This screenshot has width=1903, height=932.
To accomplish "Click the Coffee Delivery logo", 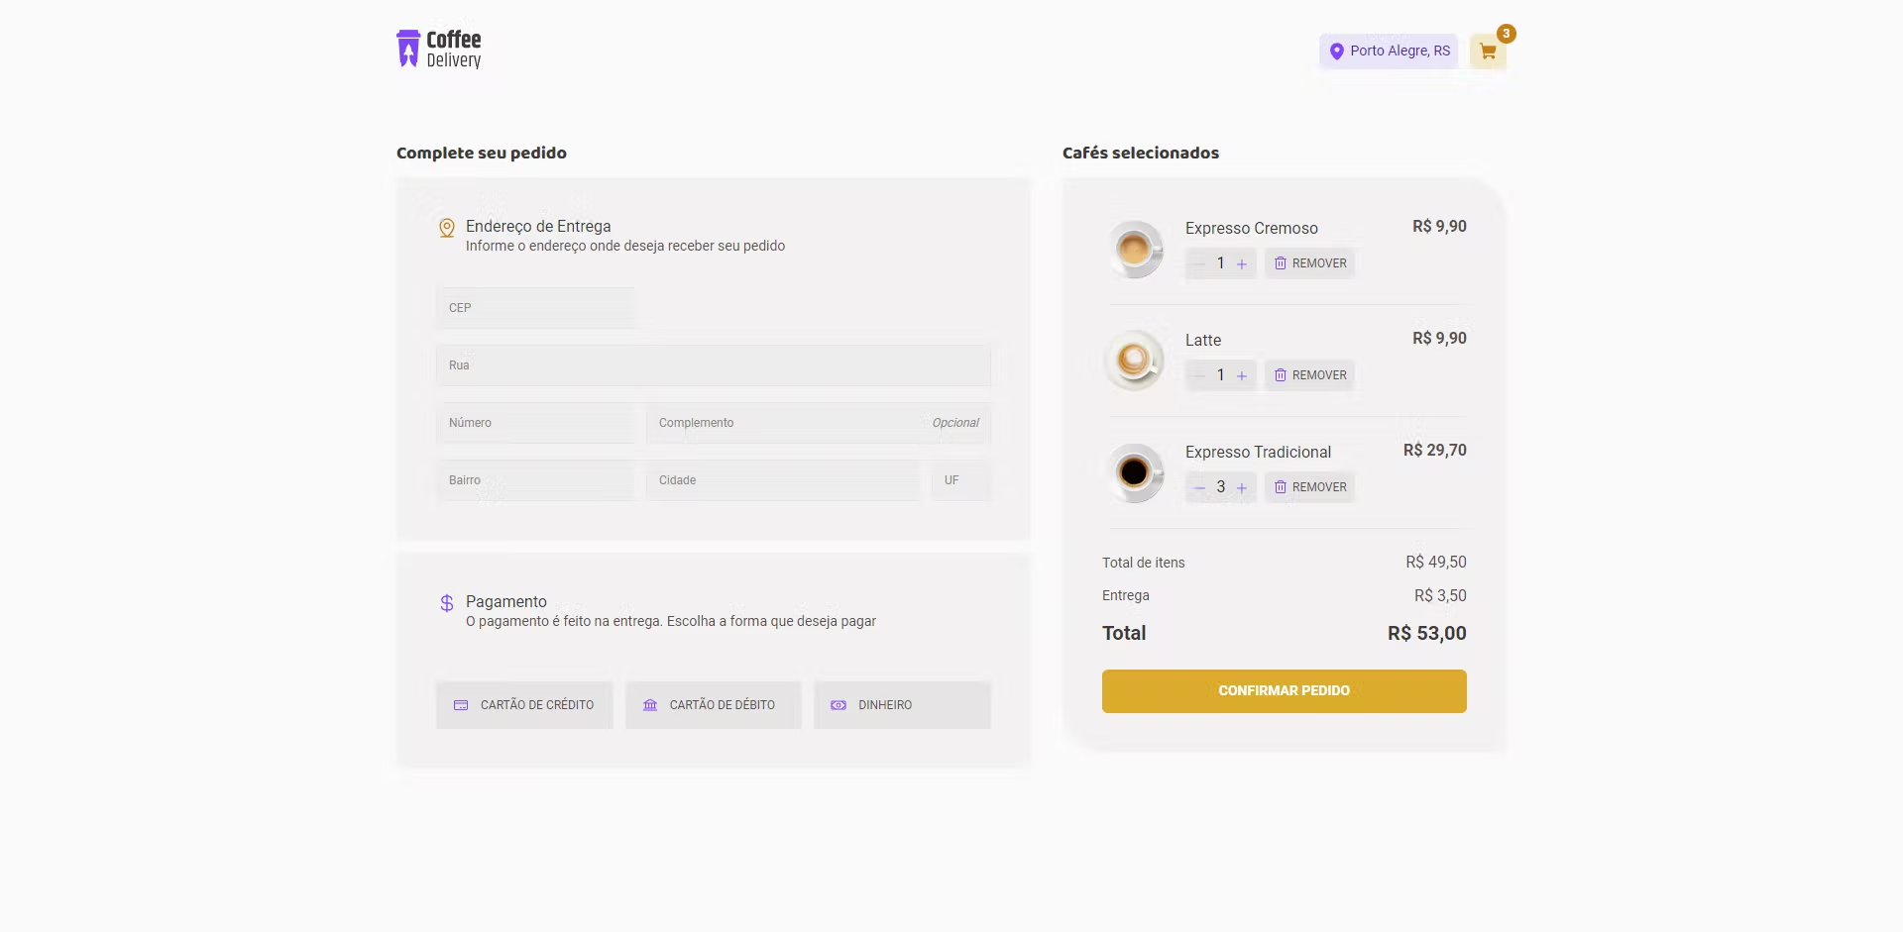I will point(439,50).
